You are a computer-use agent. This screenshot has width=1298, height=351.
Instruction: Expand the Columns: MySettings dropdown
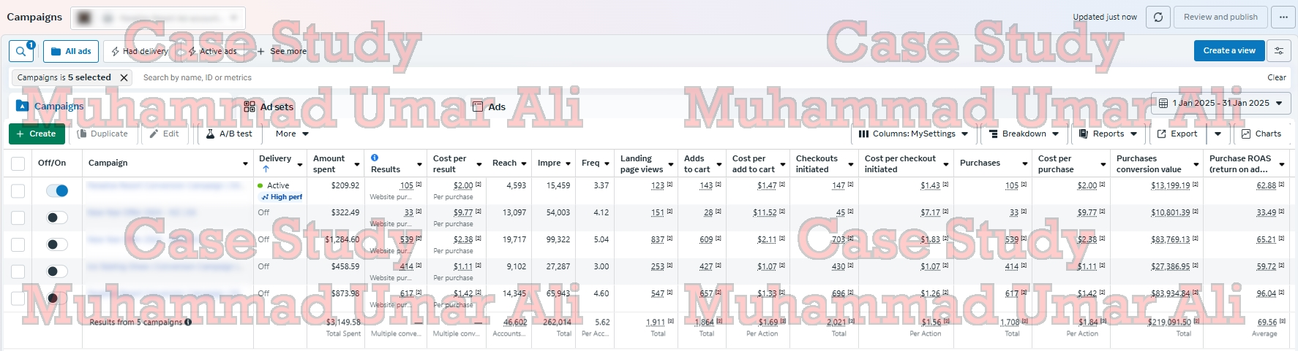[913, 134]
